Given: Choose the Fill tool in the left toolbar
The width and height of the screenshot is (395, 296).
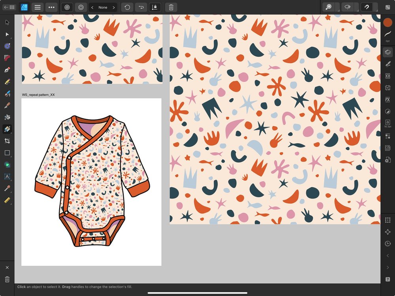Looking at the screenshot, I should (7, 117).
